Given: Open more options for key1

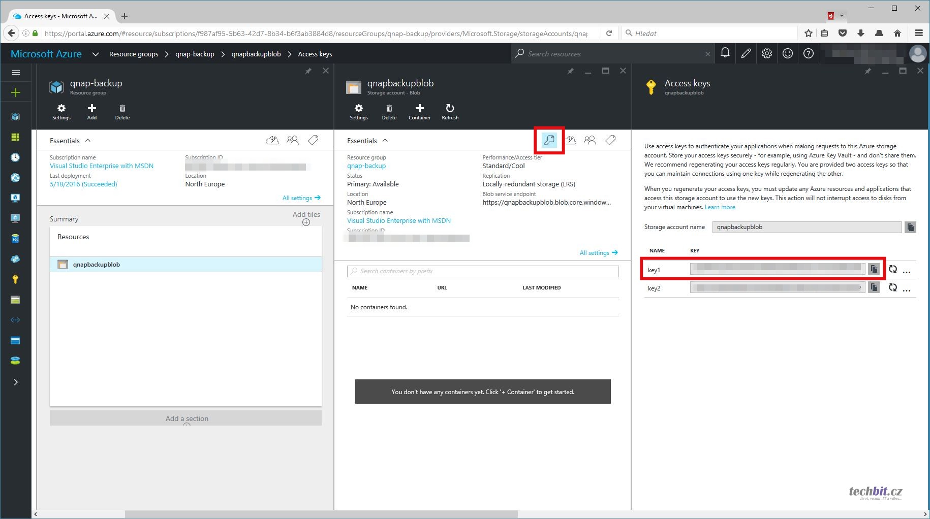Looking at the screenshot, I should tap(907, 271).
